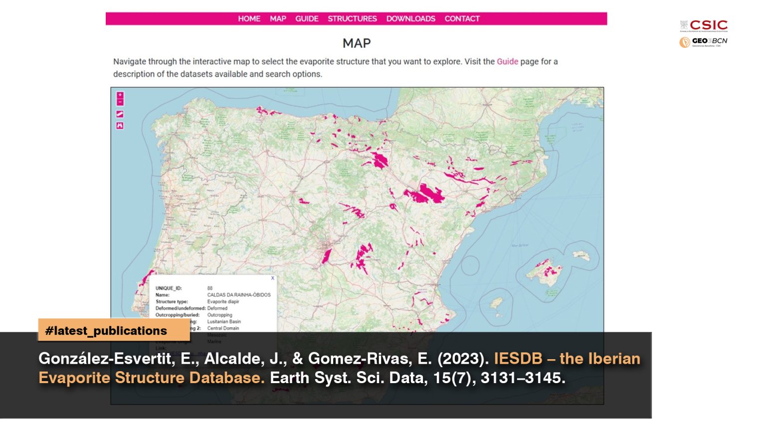Click the Central Domain value
The image size is (766, 431).
point(223,328)
